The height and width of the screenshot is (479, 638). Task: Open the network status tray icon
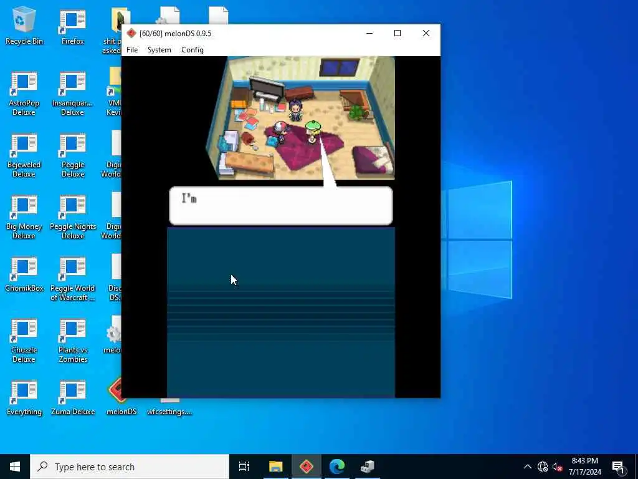point(543,467)
